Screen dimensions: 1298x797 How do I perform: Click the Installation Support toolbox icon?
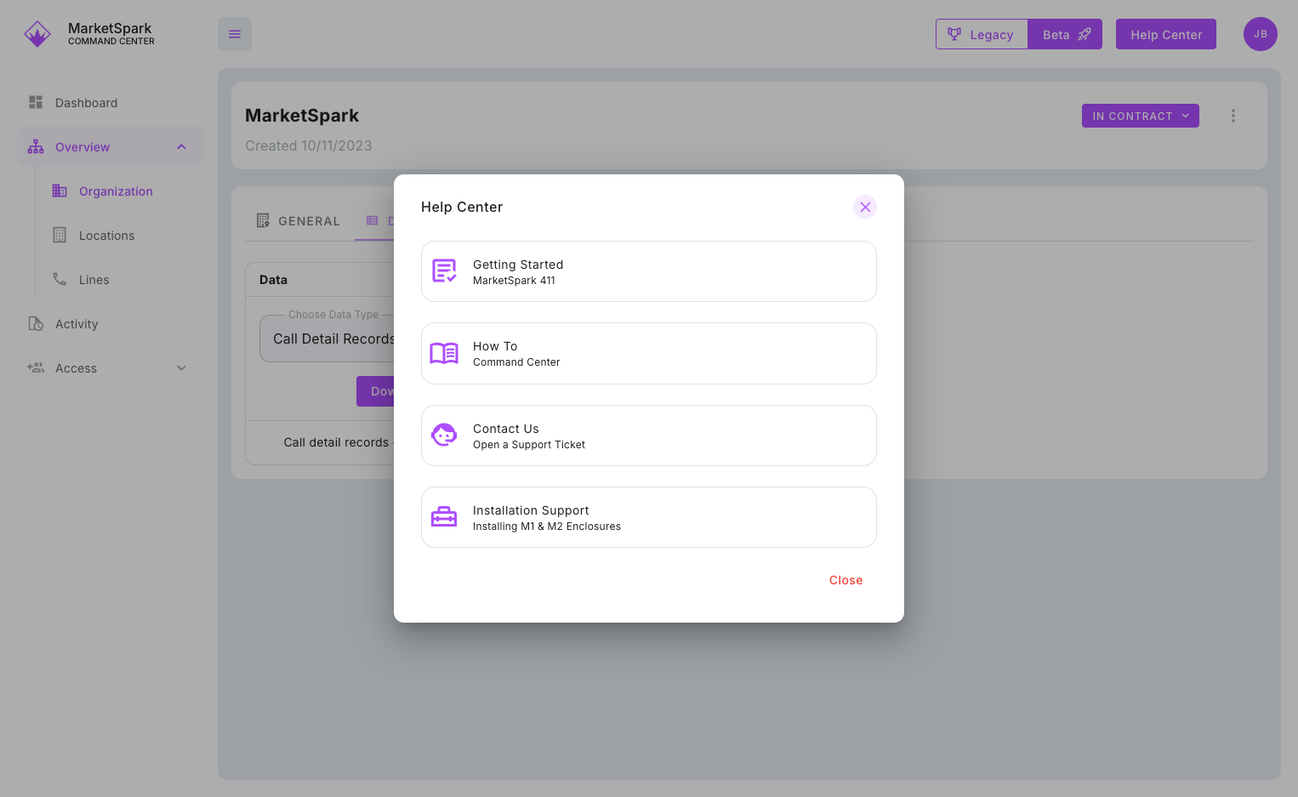click(x=444, y=516)
